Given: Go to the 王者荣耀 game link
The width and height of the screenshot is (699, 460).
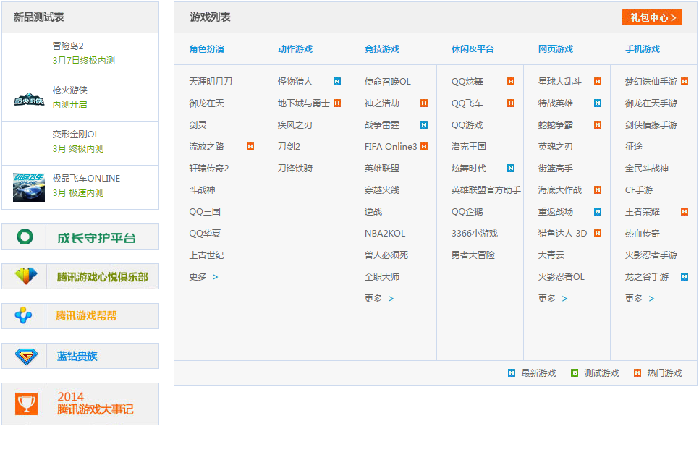Looking at the screenshot, I should click(642, 212).
